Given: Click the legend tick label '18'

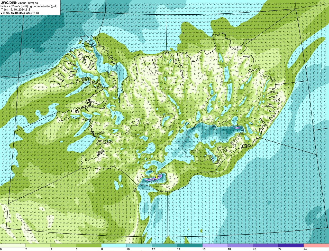Looking at the screenshot, I should tap(229, 249).
